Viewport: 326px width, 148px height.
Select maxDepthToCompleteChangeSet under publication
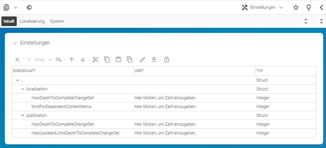tap(62, 124)
